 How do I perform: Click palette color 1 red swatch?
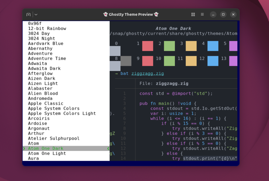[x=147, y=46]
